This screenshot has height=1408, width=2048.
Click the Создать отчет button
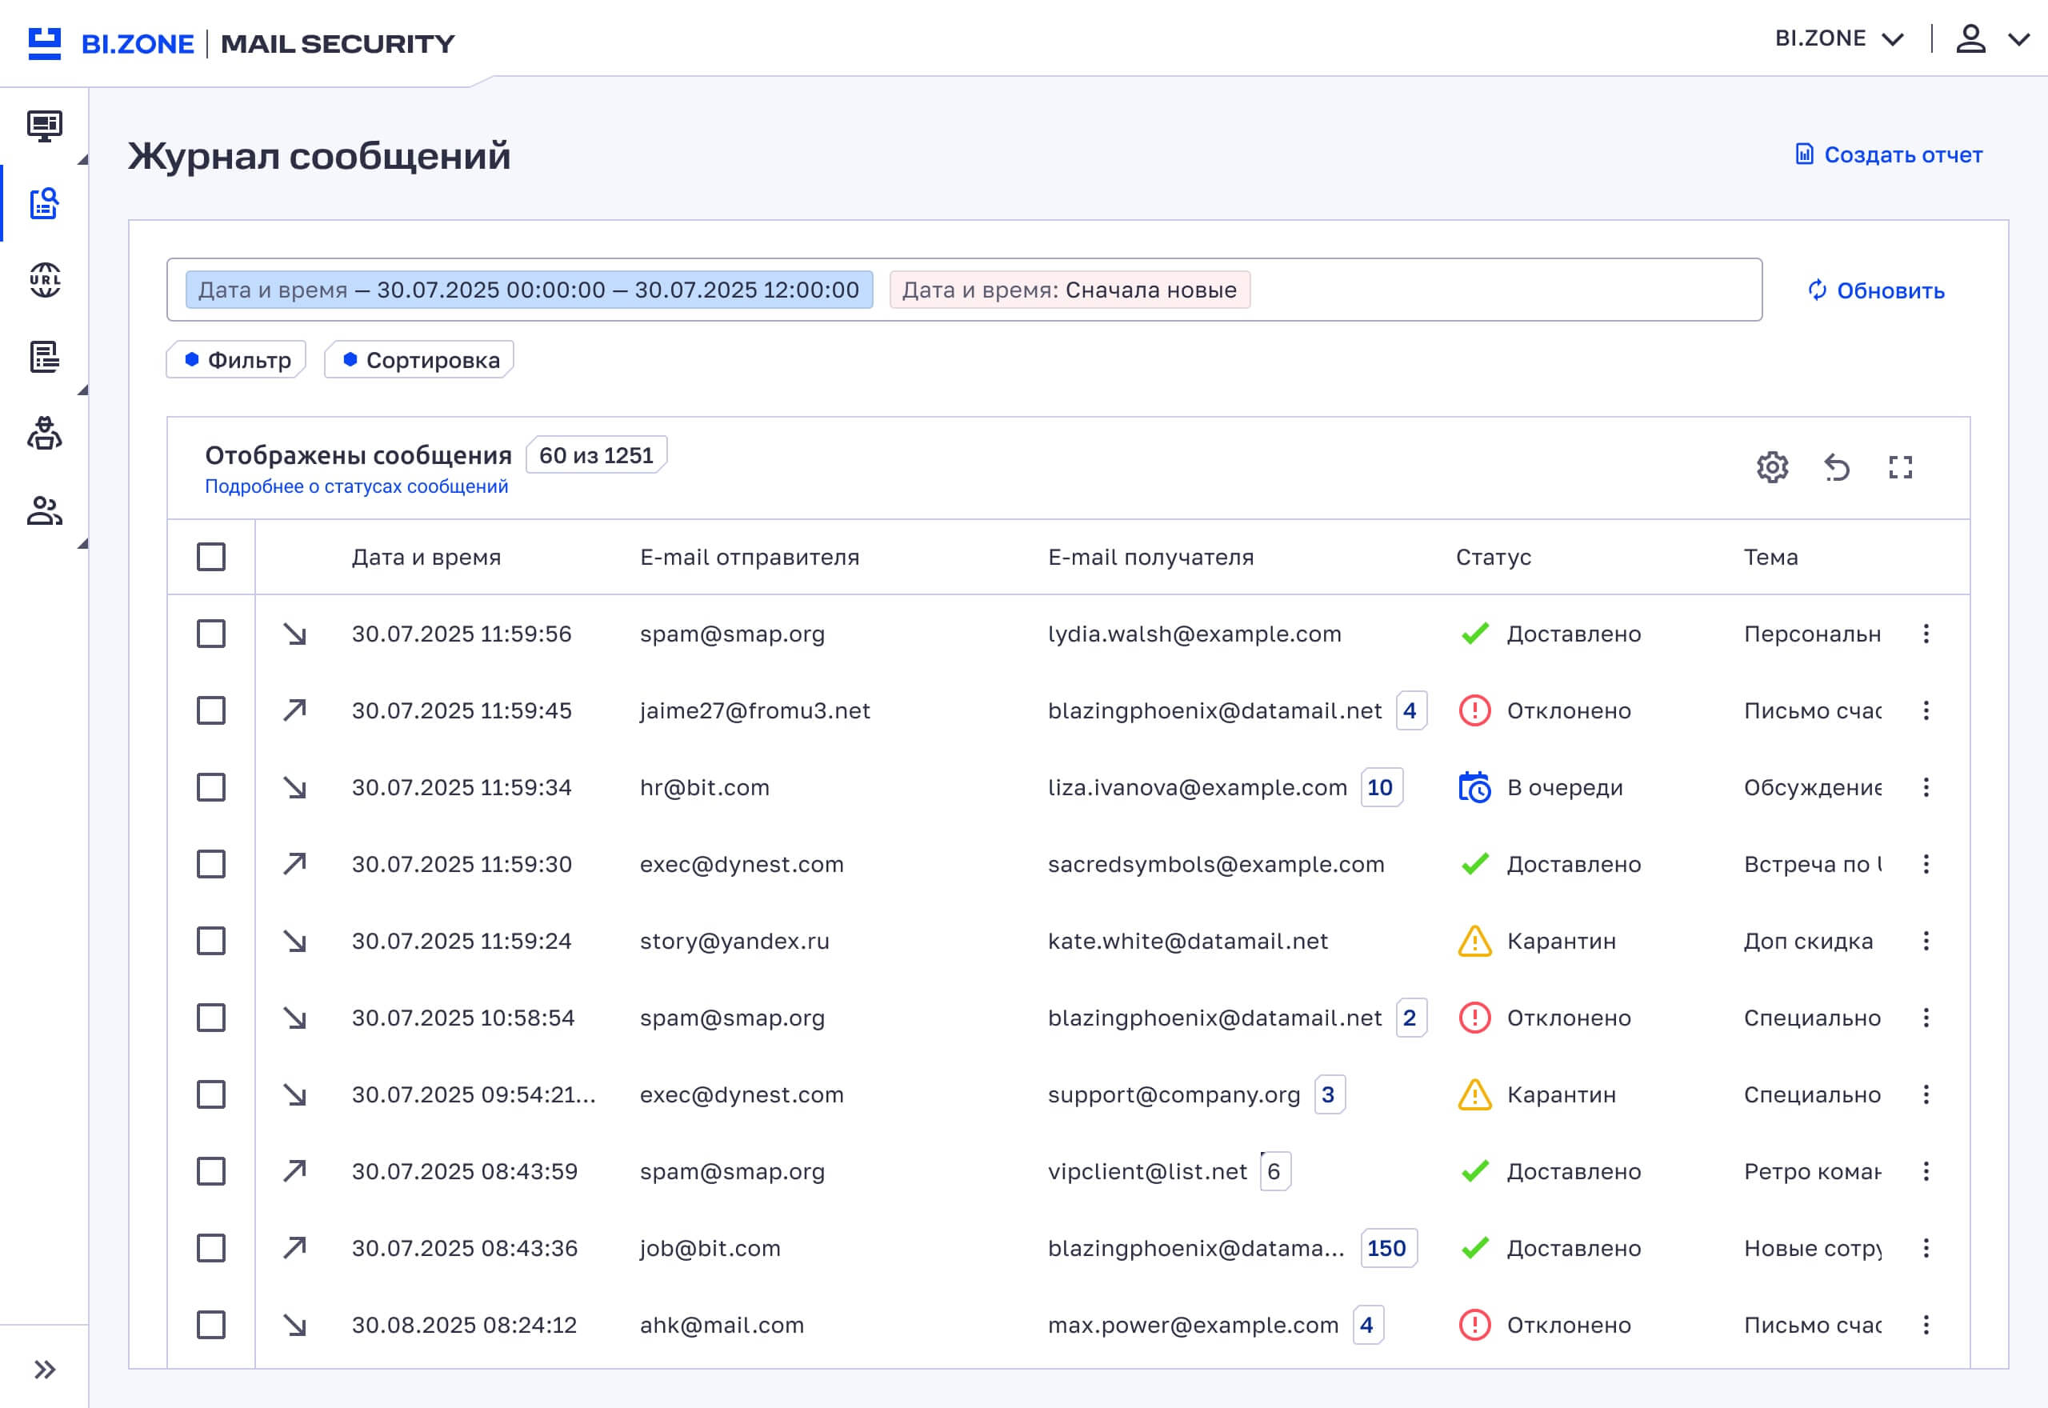(x=1890, y=154)
